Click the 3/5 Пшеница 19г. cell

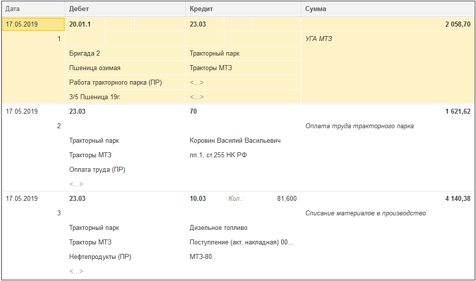pyautogui.click(x=125, y=97)
